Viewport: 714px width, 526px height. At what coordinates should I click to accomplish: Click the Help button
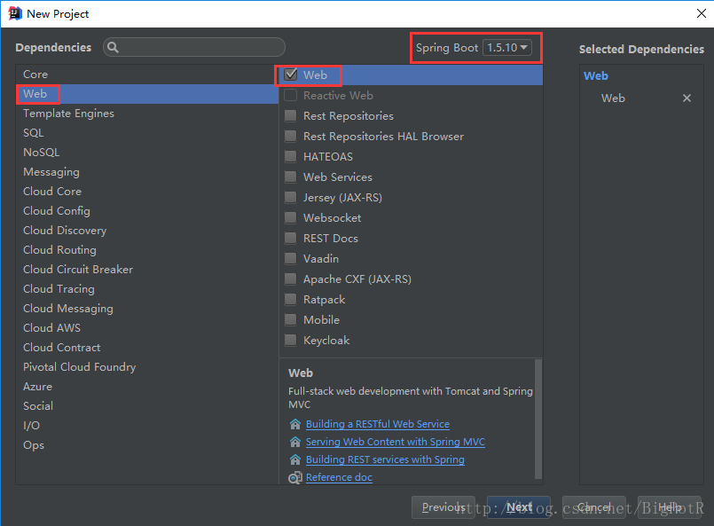pos(670,507)
